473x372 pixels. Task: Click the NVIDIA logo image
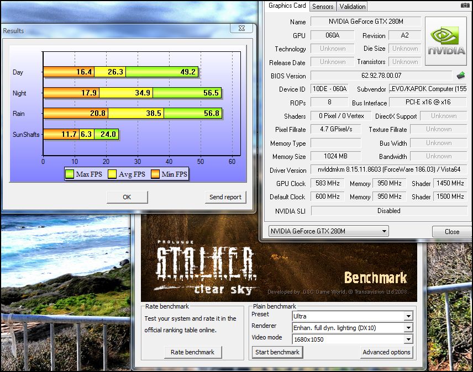click(x=446, y=42)
